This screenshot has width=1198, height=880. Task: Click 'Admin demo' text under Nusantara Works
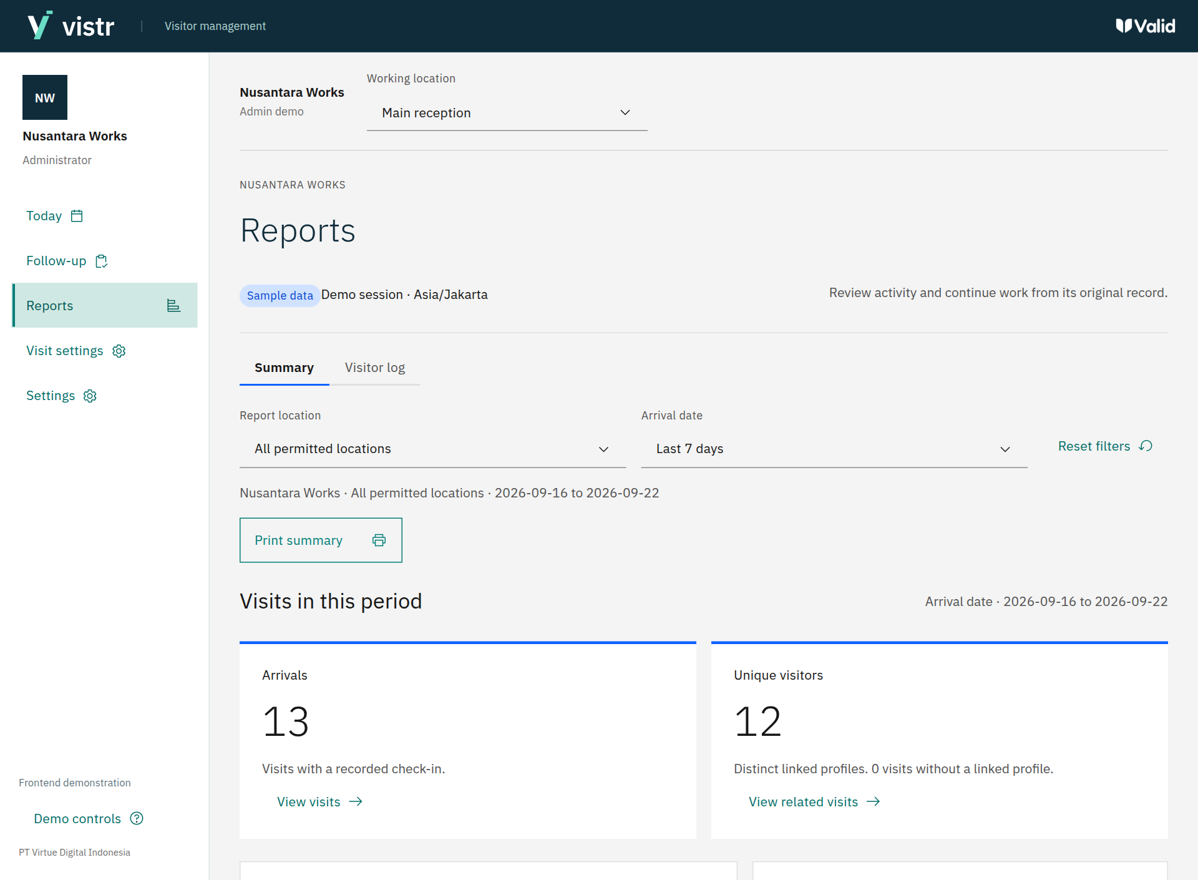click(x=271, y=112)
